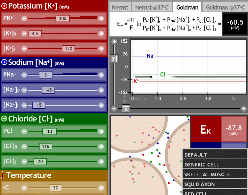Click plus icon on PNa+ slider

(101, 75)
